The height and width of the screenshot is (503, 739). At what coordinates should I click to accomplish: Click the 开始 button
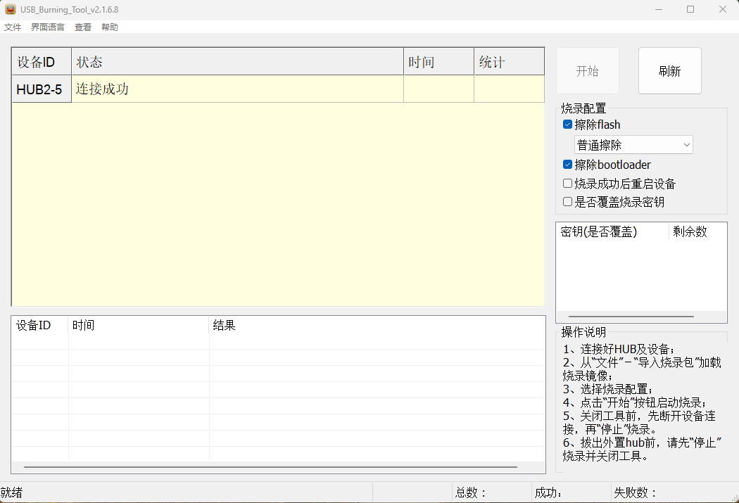[x=587, y=71]
